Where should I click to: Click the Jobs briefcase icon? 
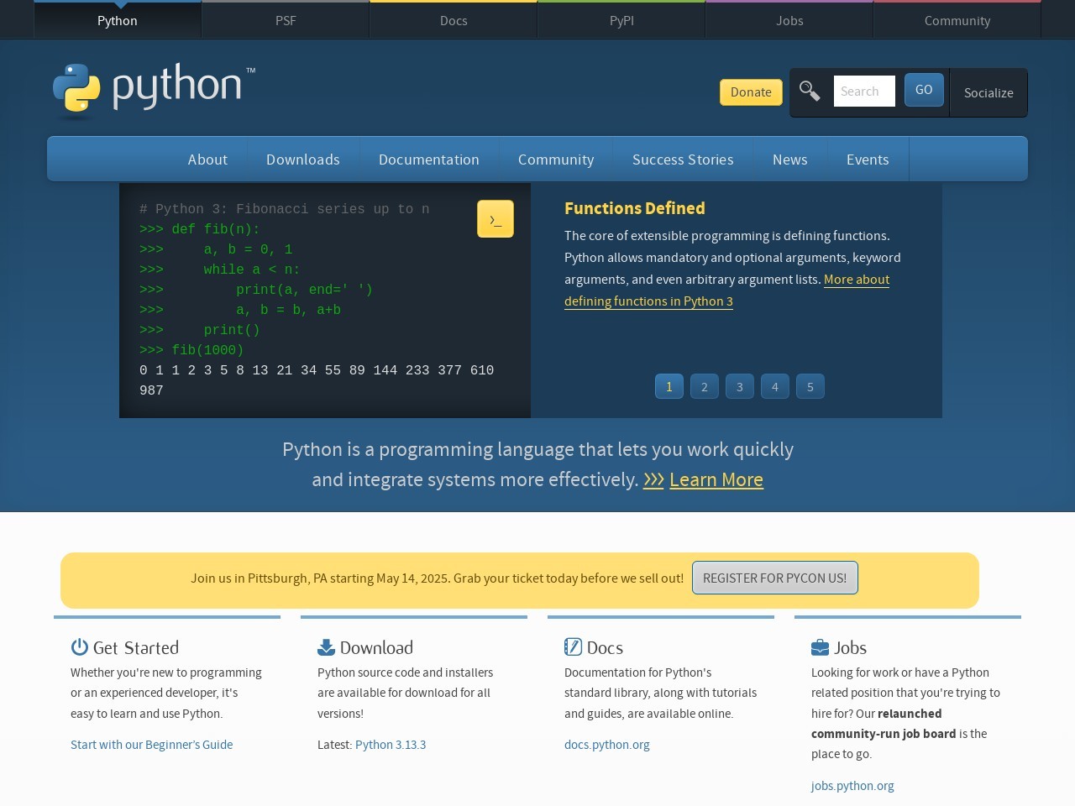coord(820,647)
